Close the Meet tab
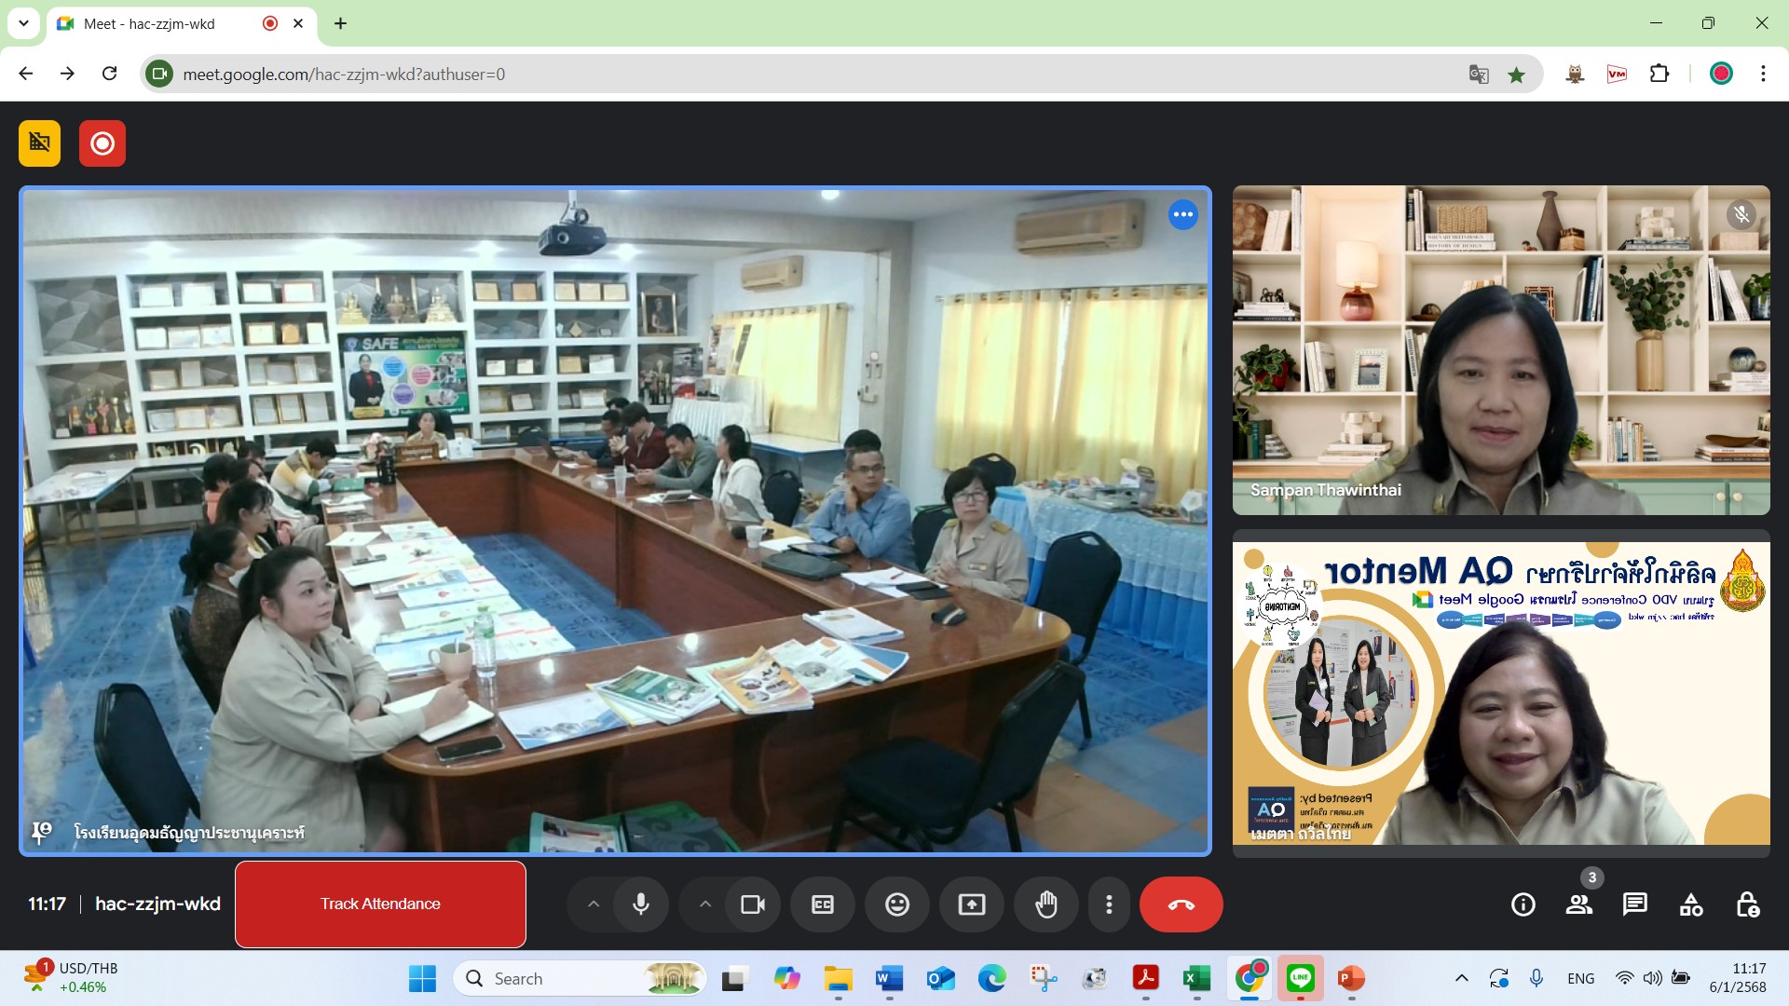 (x=298, y=24)
